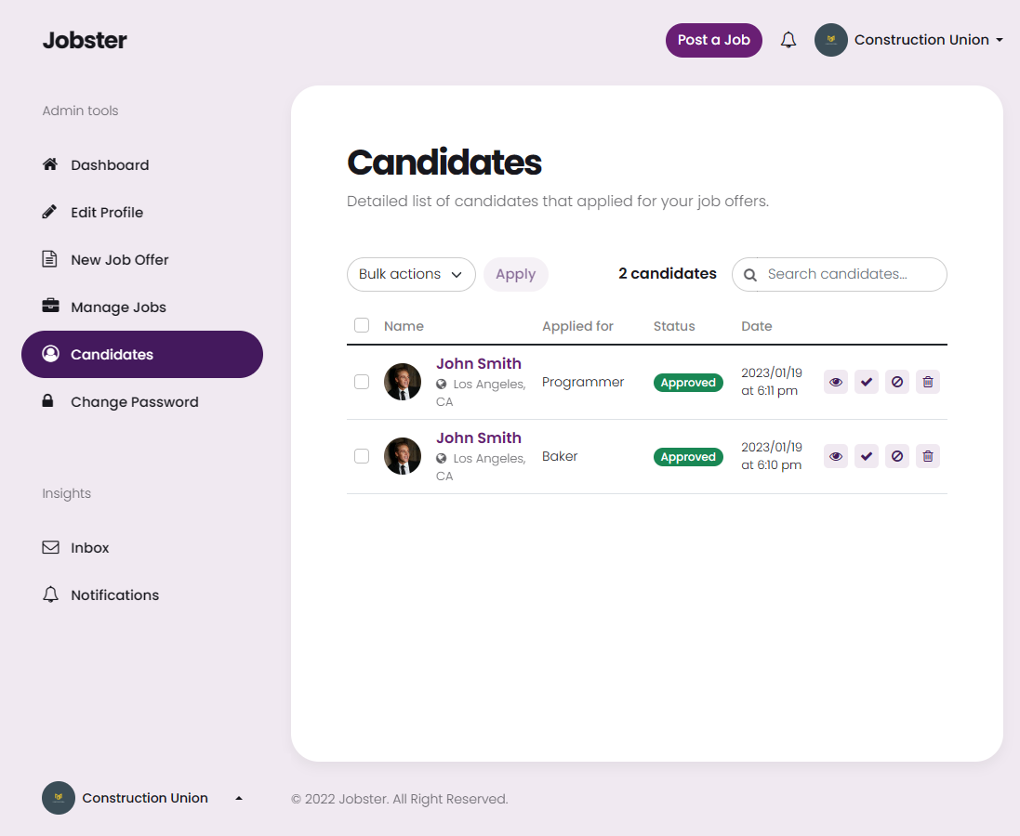1020x836 pixels.
Task: Delete the Programmer application with trash icon
Action: click(927, 382)
